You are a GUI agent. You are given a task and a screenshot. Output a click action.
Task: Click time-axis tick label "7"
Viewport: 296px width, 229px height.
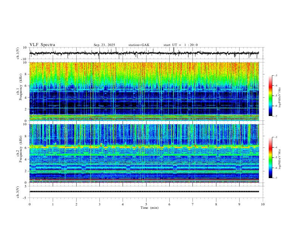pyautogui.click(x=193, y=204)
